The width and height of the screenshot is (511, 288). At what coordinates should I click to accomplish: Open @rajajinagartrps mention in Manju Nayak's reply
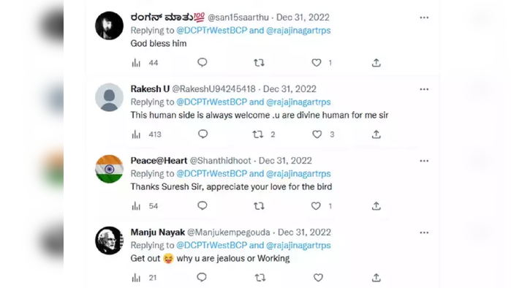(x=298, y=246)
